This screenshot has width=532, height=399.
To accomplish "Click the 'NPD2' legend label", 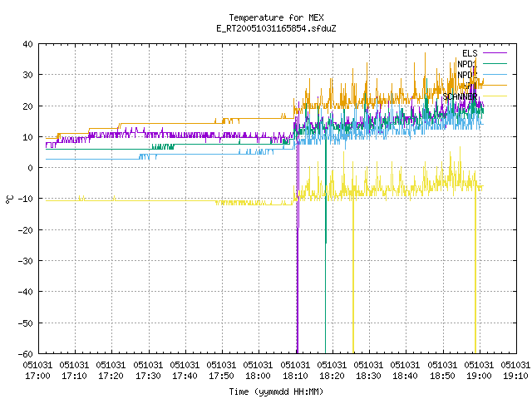I will 467,75.
